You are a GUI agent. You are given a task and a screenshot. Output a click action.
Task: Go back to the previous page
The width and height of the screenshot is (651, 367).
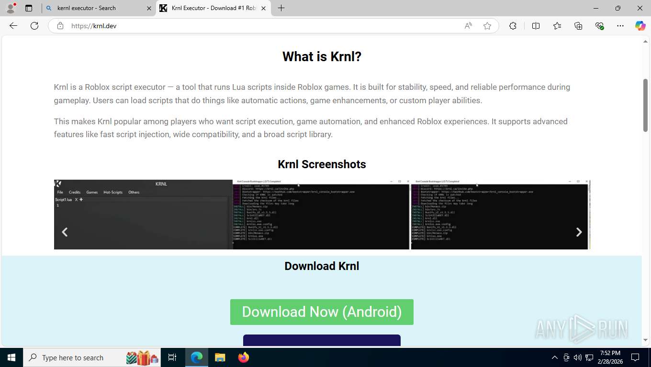click(13, 26)
